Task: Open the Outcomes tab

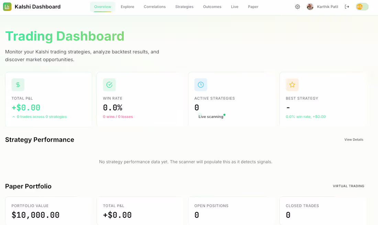Action: coord(212,7)
